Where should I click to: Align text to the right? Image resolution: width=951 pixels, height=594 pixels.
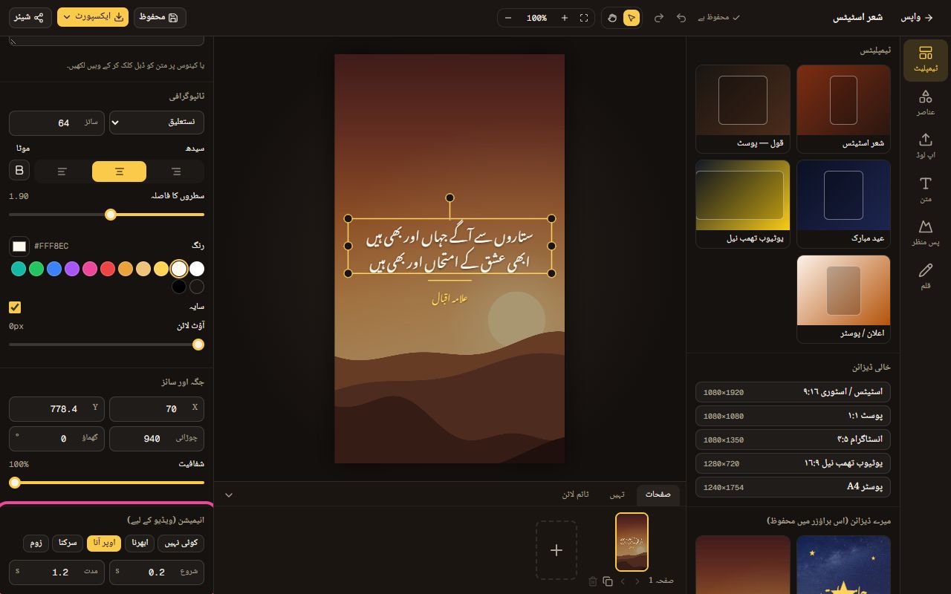click(176, 172)
